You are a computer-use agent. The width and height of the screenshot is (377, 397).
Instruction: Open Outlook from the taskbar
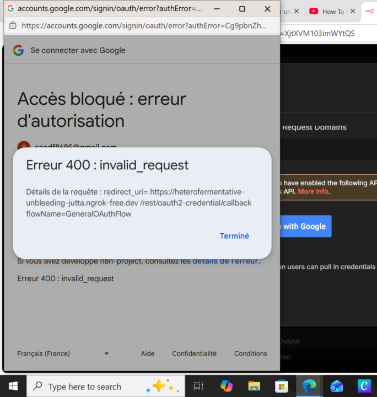point(337,386)
